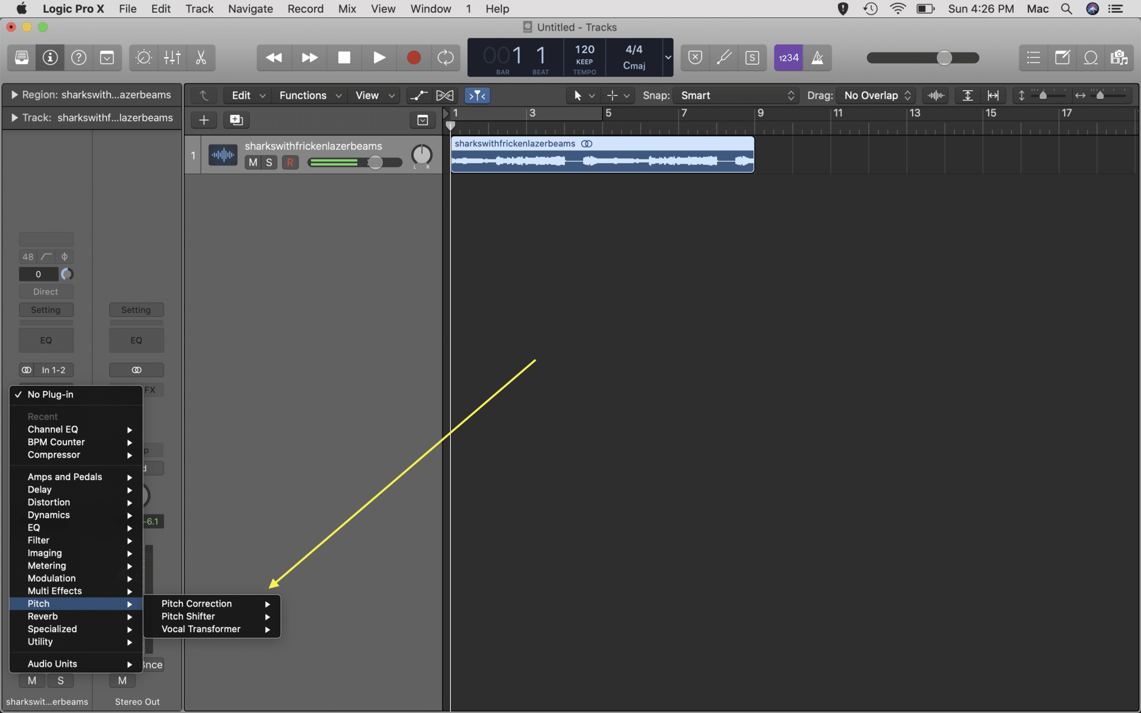The width and height of the screenshot is (1141, 713).
Task: Open the Loop Browser icon
Action: point(1091,57)
